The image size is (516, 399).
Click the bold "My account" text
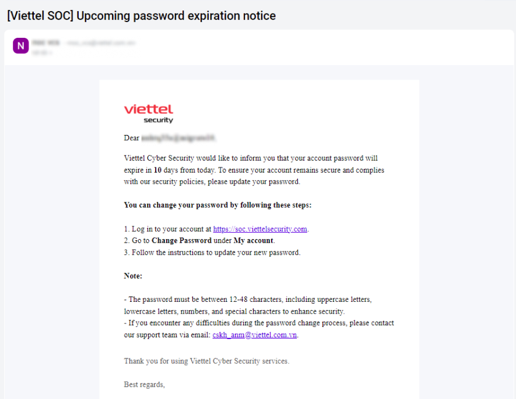(x=253, y=241)
